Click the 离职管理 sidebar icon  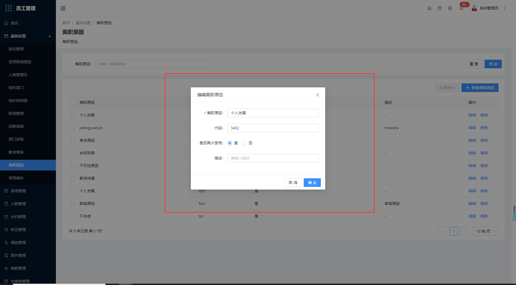[x=6, y=268]
